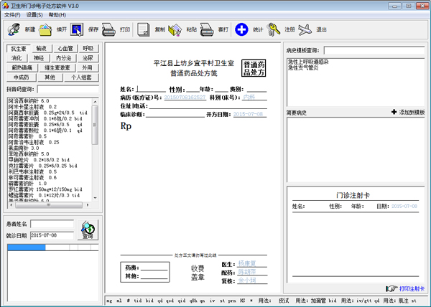Insert tid from the bottom shortcut bar
This screenshot has width=431, height=307.
138,301
